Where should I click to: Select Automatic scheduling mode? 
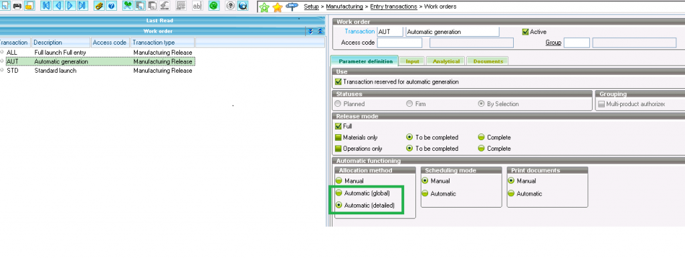click(425, 194)
